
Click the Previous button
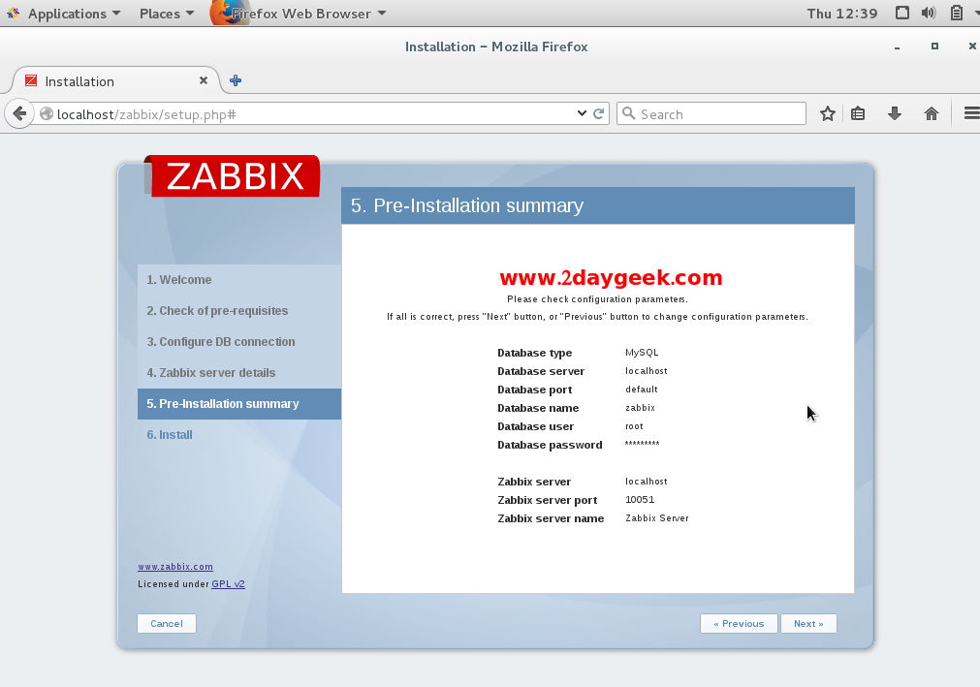coord(739,623)
